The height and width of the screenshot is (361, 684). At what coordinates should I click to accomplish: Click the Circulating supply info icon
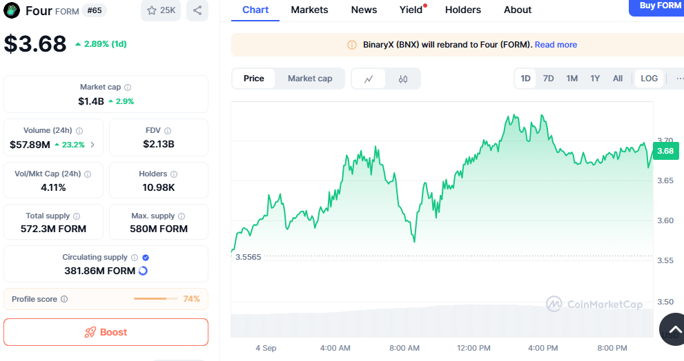coord(135,258)
